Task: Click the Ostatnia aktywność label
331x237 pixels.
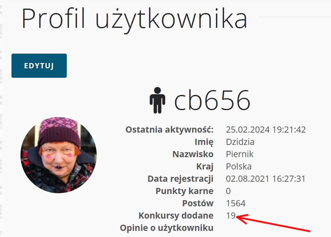Action: pos(170,129)
